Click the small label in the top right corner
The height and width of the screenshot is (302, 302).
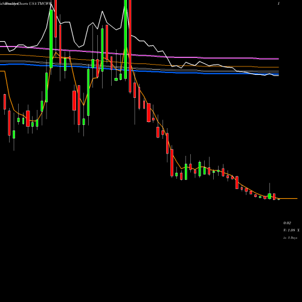coord(278,4)
